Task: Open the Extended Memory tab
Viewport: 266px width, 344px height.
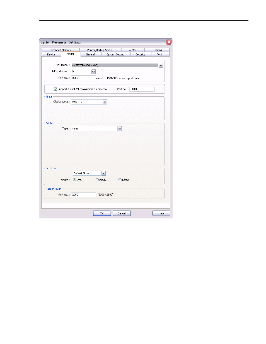Action: pyautogui.click(x=61, y=50)
